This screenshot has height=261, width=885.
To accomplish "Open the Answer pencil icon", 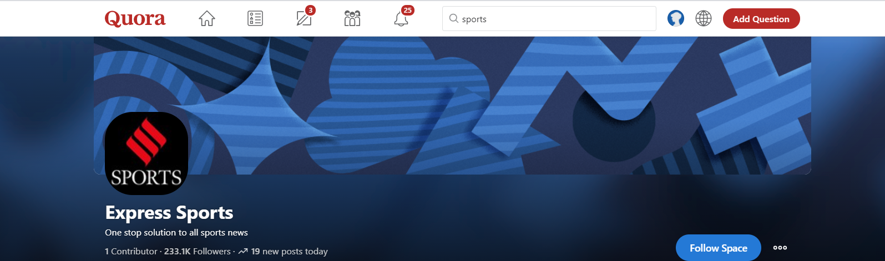I will pyautogui.click(x=304, y=19).
